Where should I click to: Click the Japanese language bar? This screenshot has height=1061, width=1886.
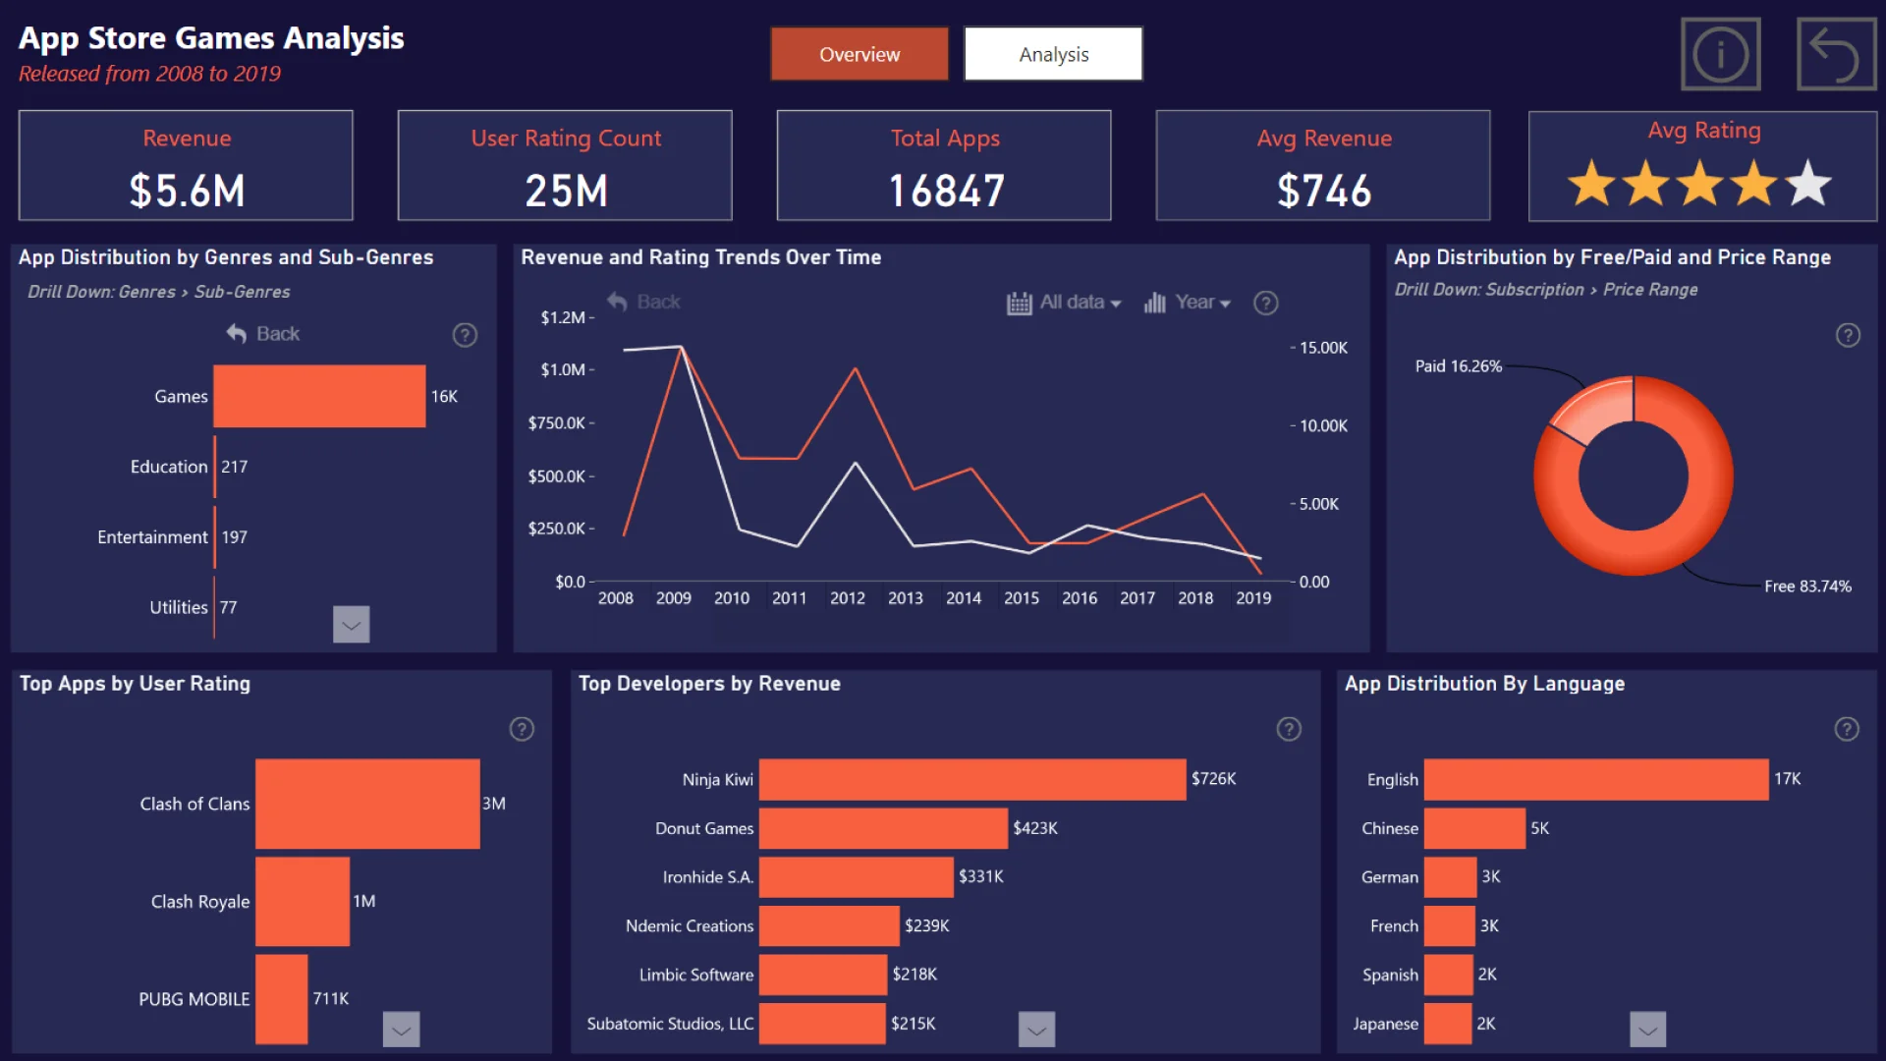1448,1024
